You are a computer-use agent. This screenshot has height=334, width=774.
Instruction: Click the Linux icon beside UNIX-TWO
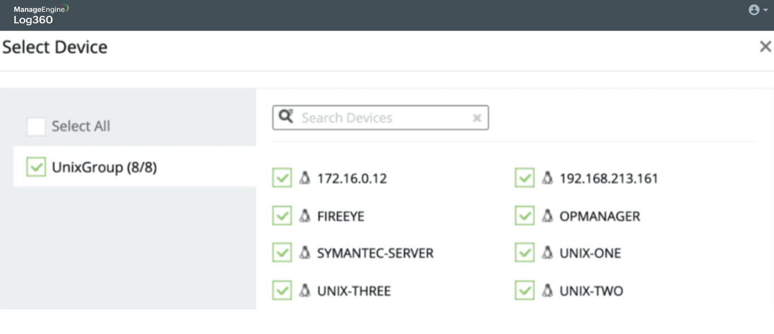tap(547, 290)
